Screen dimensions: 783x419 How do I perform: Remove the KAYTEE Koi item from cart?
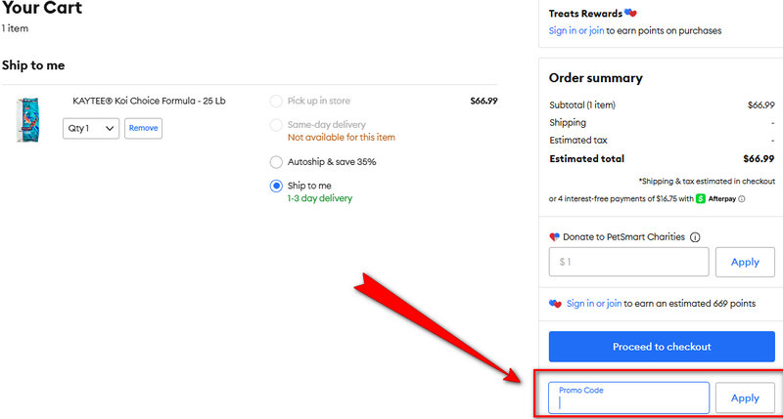(x=143, y=128)
